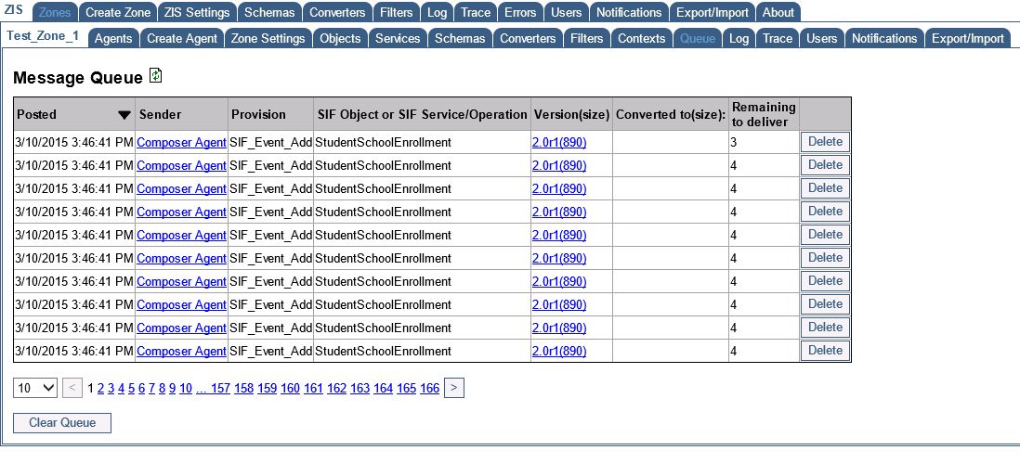Open the Agents tab of the zone
This screenshot has width=1020, height=463.
[113, 38]
